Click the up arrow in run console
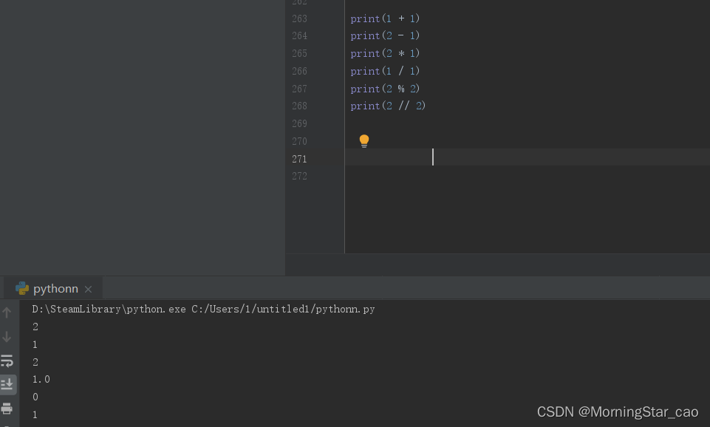The width and height of the screenshot is (710, 427). [7, 313]
